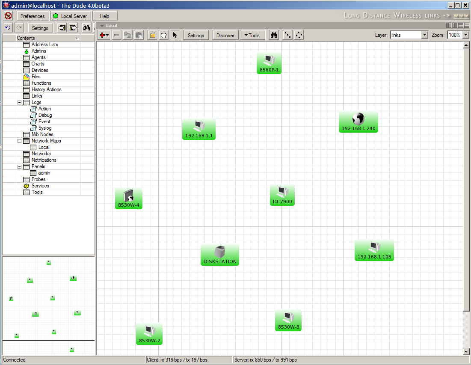Click Settings button in map toolbar
471x365 pixels.
(196, 35)
